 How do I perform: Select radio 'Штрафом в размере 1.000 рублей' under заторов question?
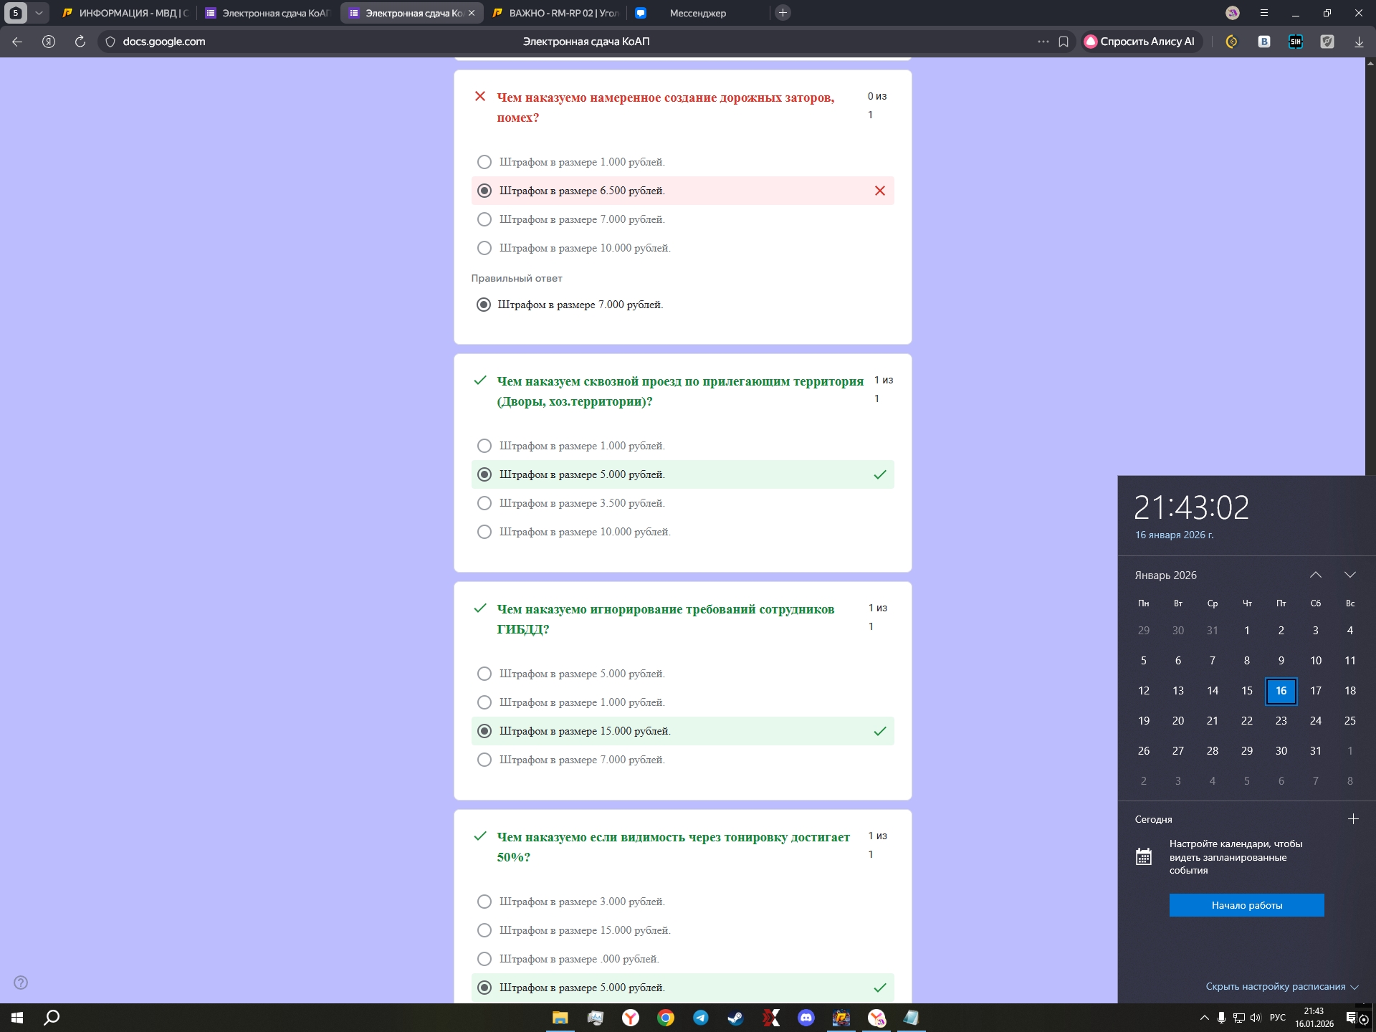484,162
